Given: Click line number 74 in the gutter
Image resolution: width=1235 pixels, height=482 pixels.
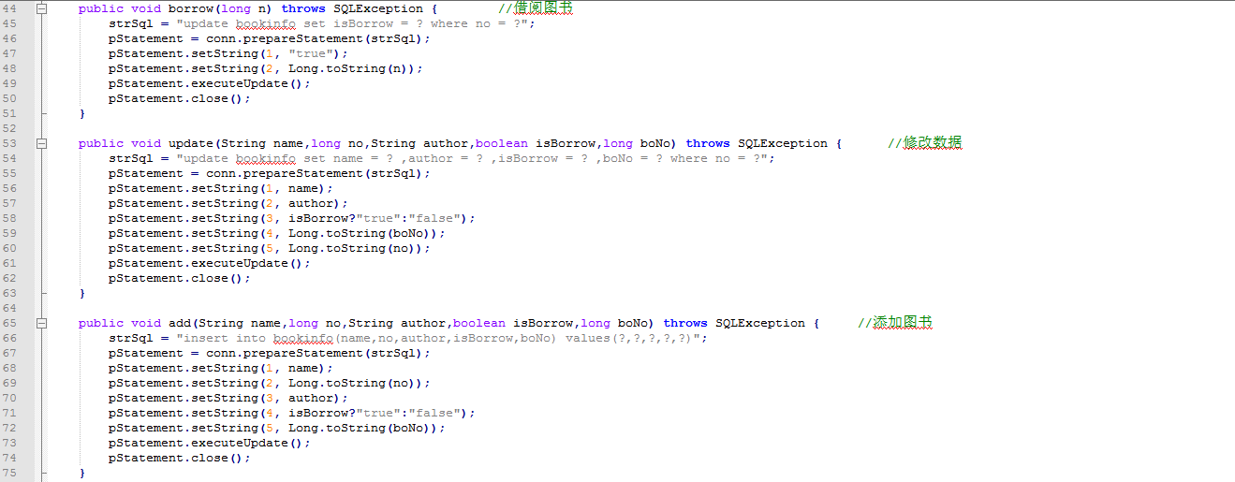Looking at the screenshot, I should (9, 458).
